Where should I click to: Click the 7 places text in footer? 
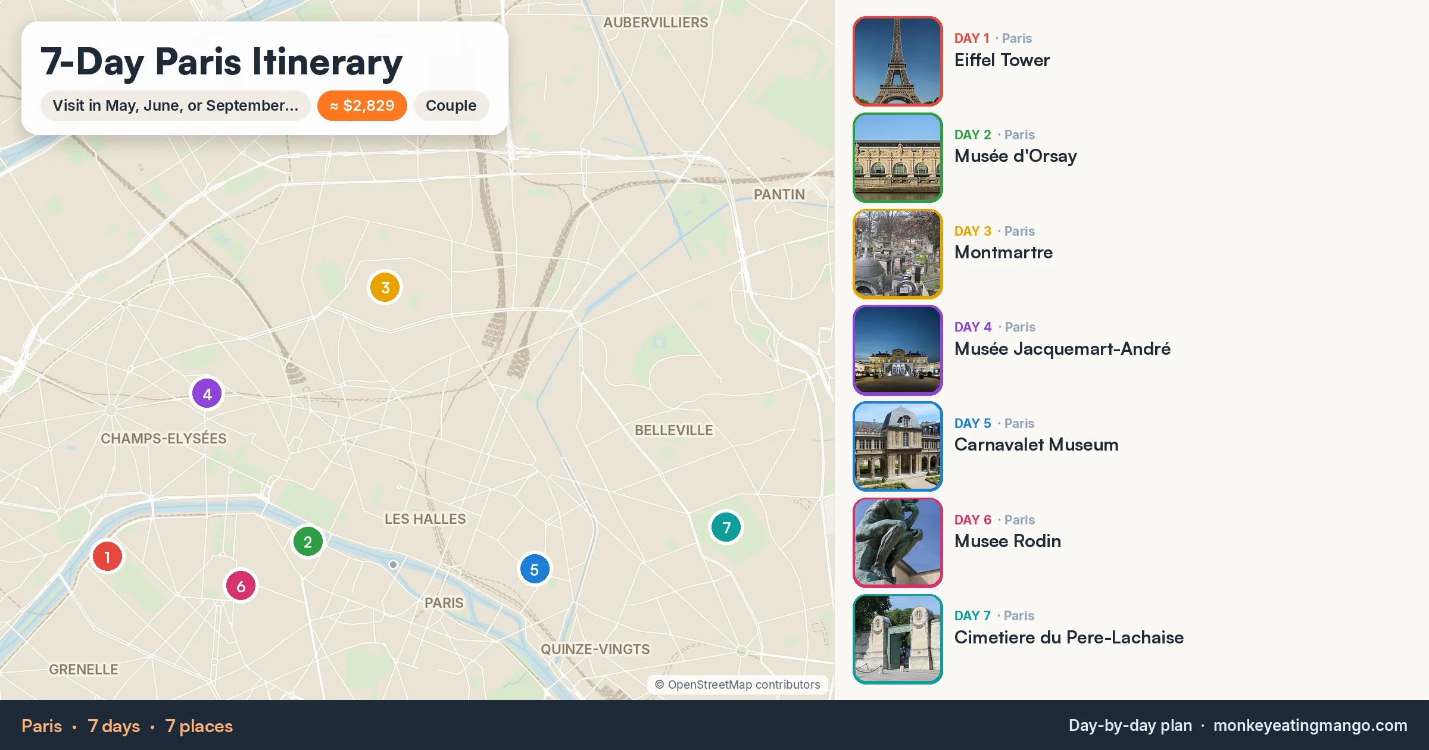tap(199, 726)
